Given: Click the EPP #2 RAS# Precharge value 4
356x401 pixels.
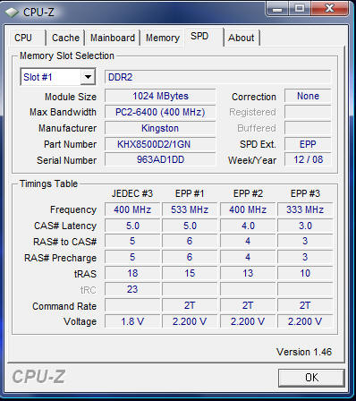Looking at the screenshot, I should tap(248, 257).
